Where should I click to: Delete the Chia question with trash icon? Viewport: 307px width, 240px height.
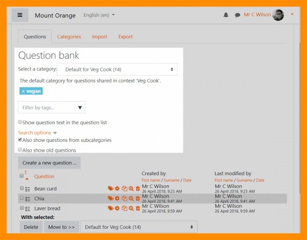pos(138,198)
